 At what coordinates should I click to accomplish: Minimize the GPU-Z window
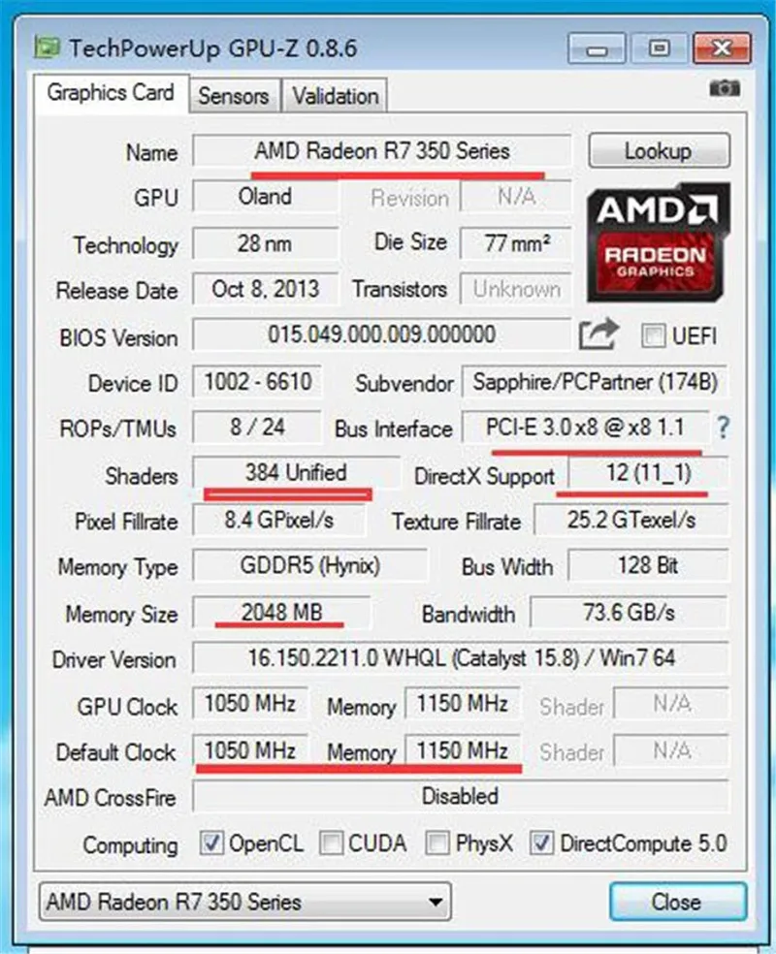tap(598, 48)
